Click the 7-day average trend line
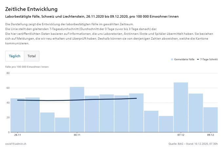223x151 pixels. point(77,100)
